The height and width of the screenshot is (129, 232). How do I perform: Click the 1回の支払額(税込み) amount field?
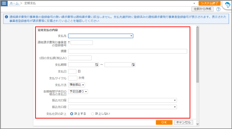tap(80, 58)
